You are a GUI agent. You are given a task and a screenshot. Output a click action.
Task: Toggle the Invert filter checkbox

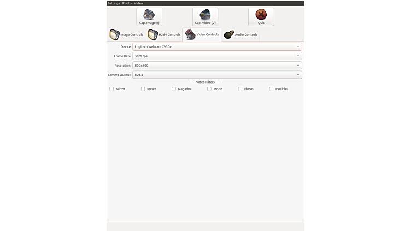point(143,89)
